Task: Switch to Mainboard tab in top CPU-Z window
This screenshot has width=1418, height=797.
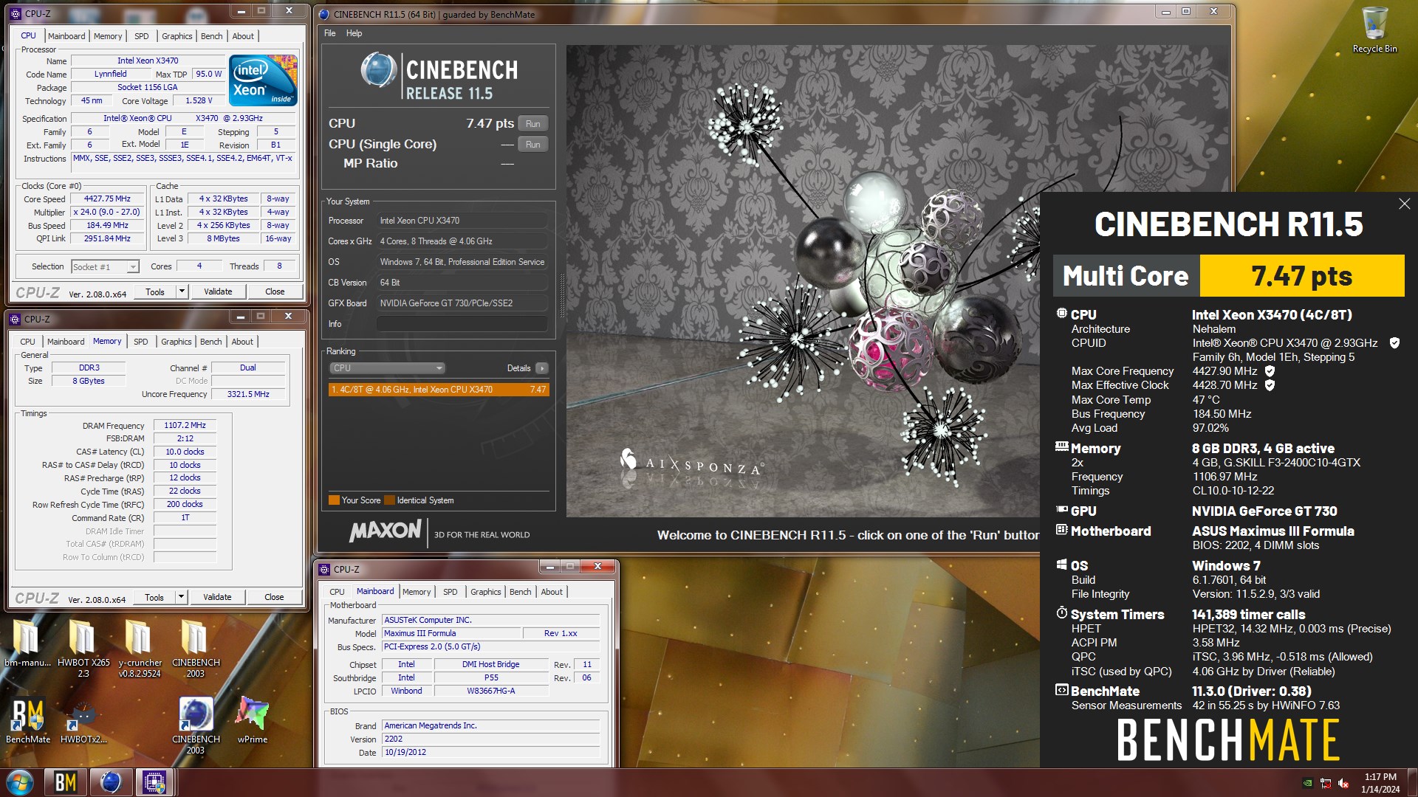Action: [x=66, y=36]
